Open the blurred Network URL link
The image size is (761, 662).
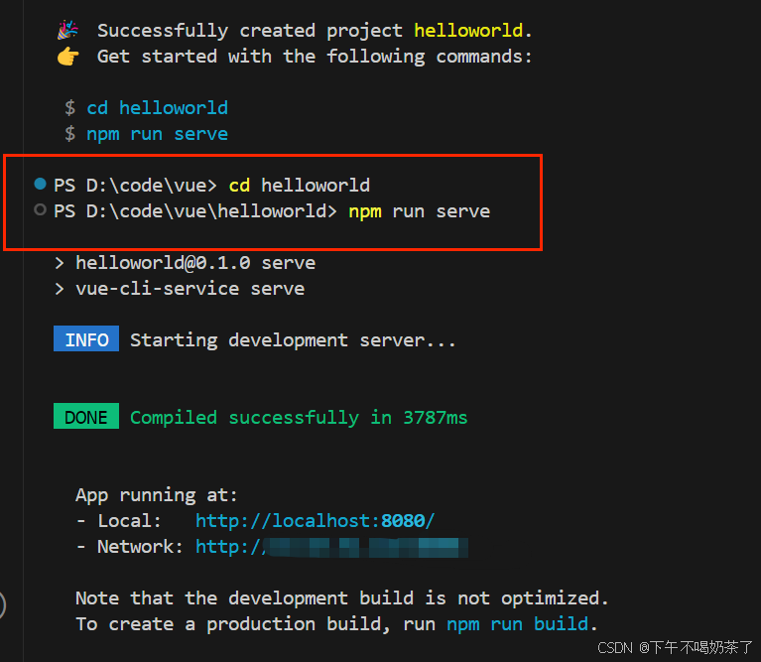[331, 547]
